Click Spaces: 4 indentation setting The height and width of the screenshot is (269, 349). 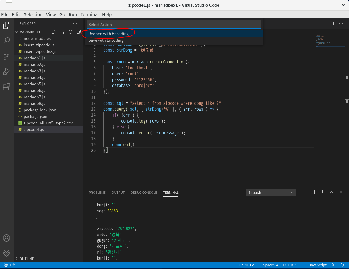pyautogui.click(x=271, y=265)
